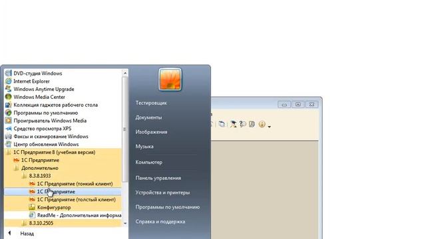426x239 pixels.
Task: Maximize the background window
Action: click(x=298, y=104)
